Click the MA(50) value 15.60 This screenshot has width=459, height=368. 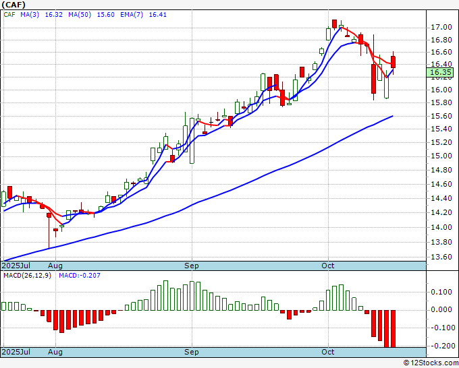[106, 15]
